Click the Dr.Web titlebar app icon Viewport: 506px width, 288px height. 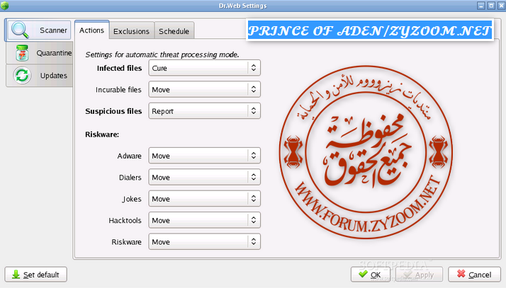5,6
